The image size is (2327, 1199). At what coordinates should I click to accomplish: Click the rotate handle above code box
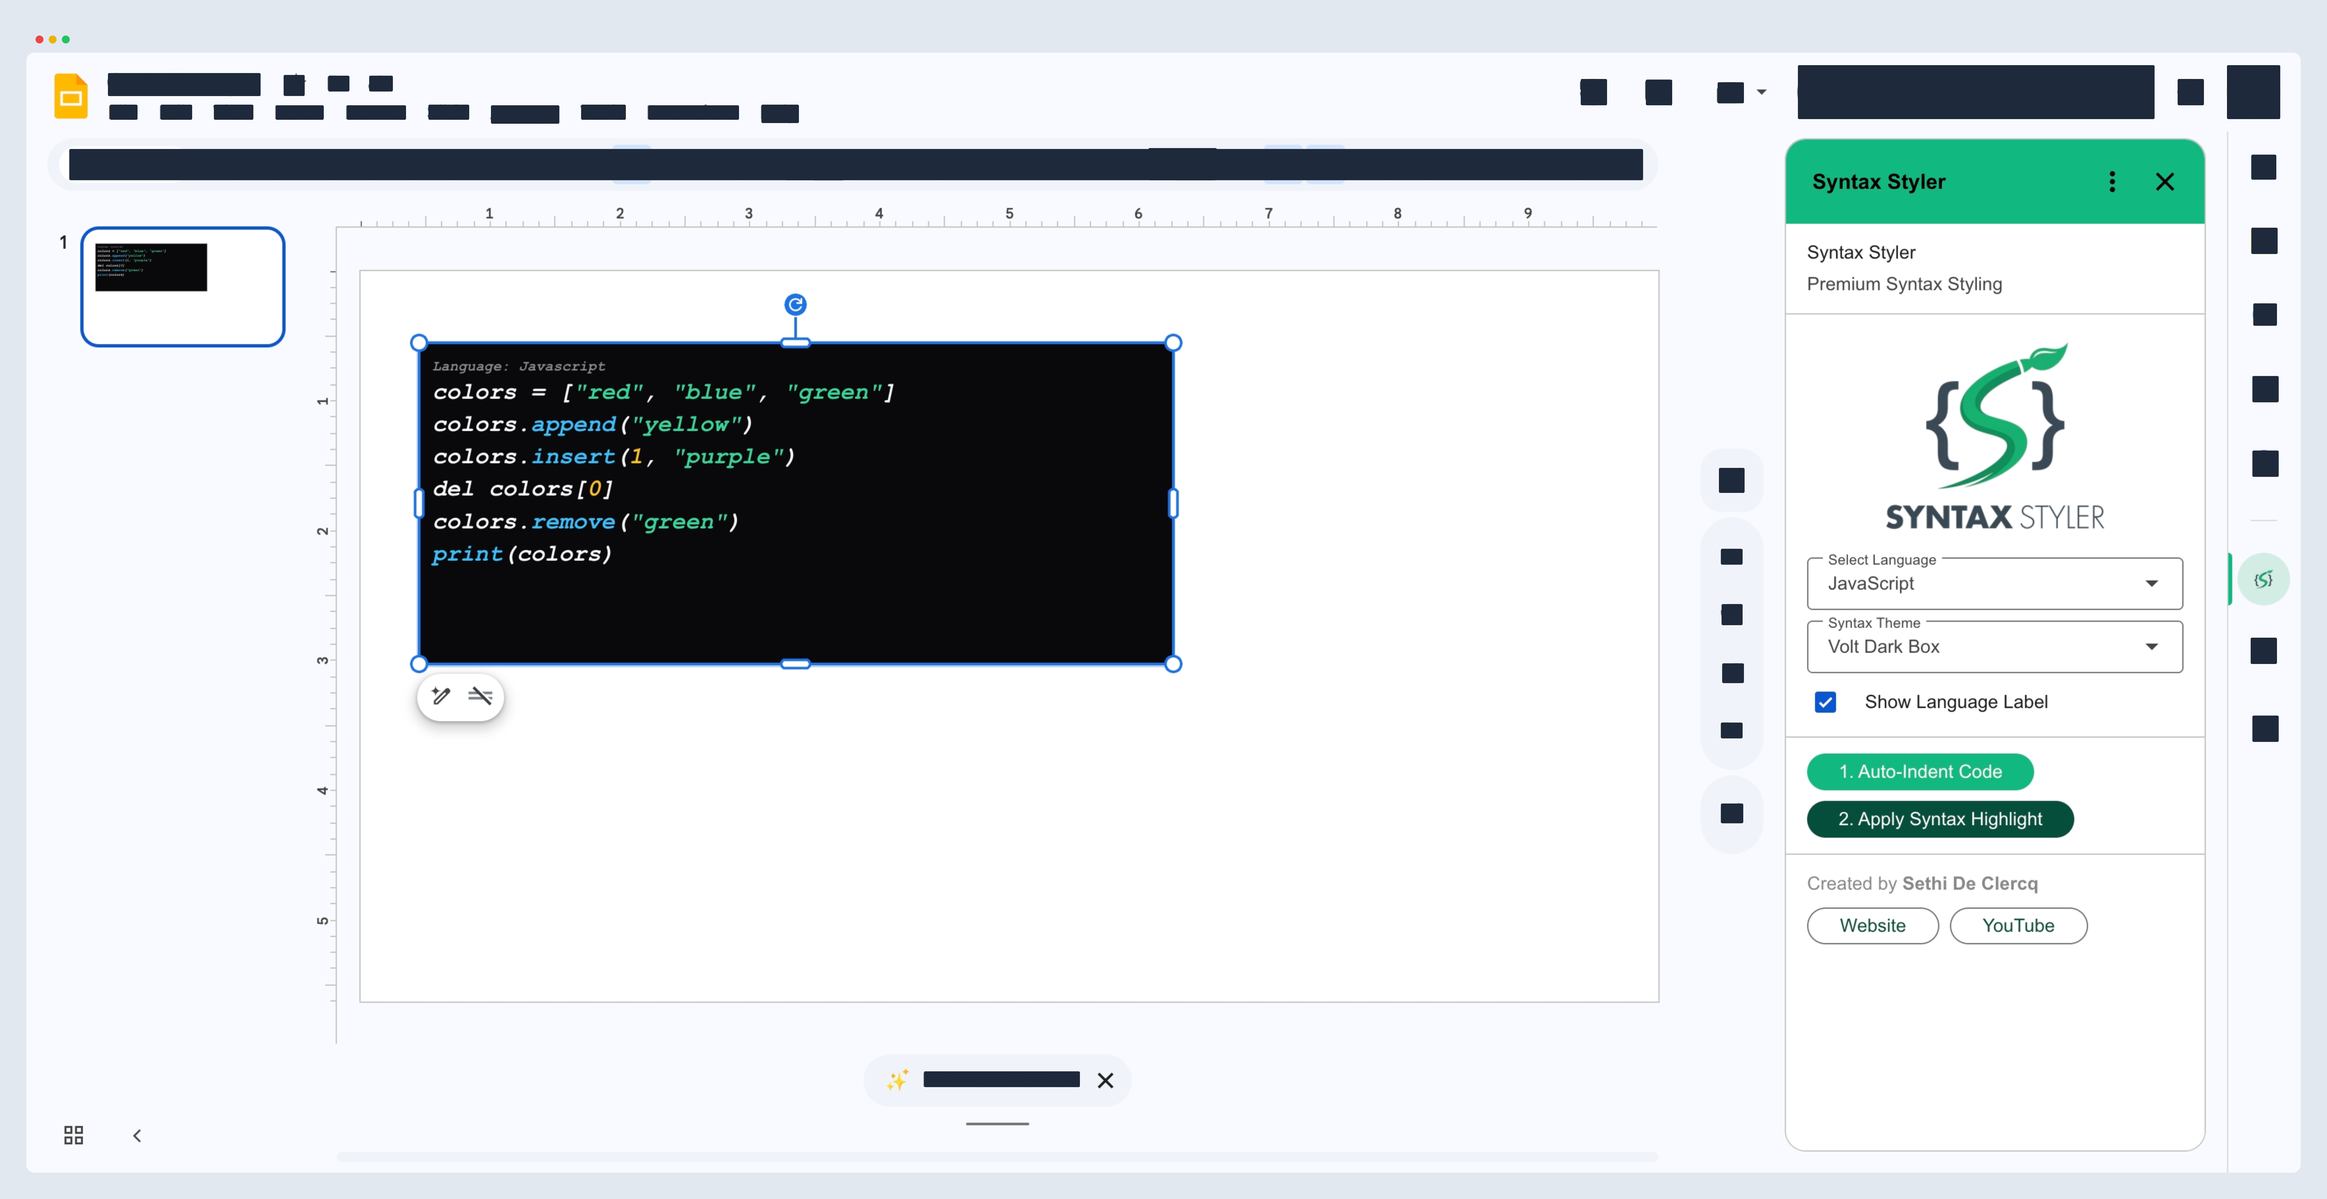click(x=795, y=304)
